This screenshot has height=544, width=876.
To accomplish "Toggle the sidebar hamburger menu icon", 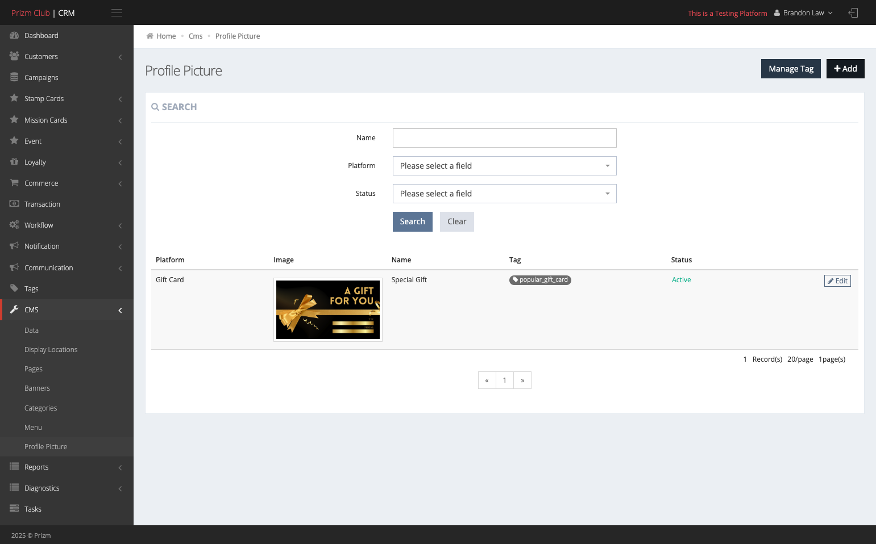I will pyautogui.click(x=117, y=12).
